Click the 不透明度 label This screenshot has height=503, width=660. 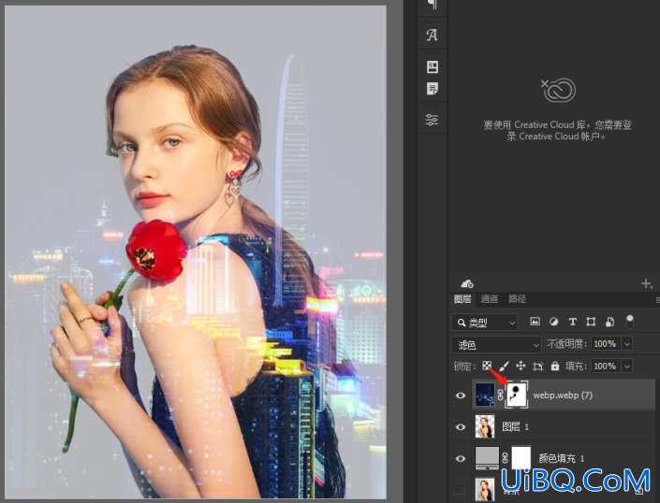pos(566,344)
